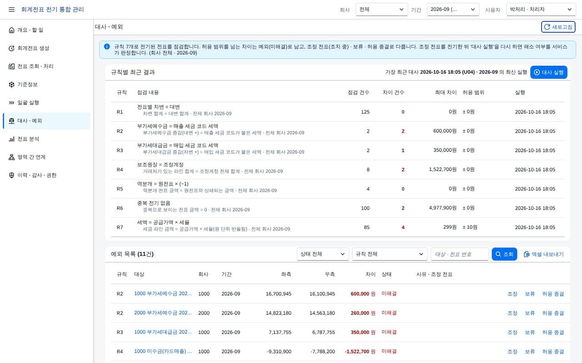
Task: Run reconciliation with 대사 실행 button
Action: click(549, 72)
